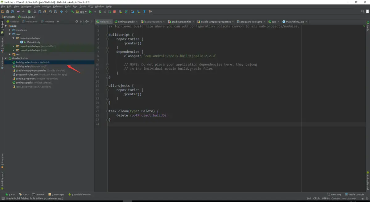Viewport: 370px width, 202px height.
Task: Click the green Run app button
Action: 90,12
